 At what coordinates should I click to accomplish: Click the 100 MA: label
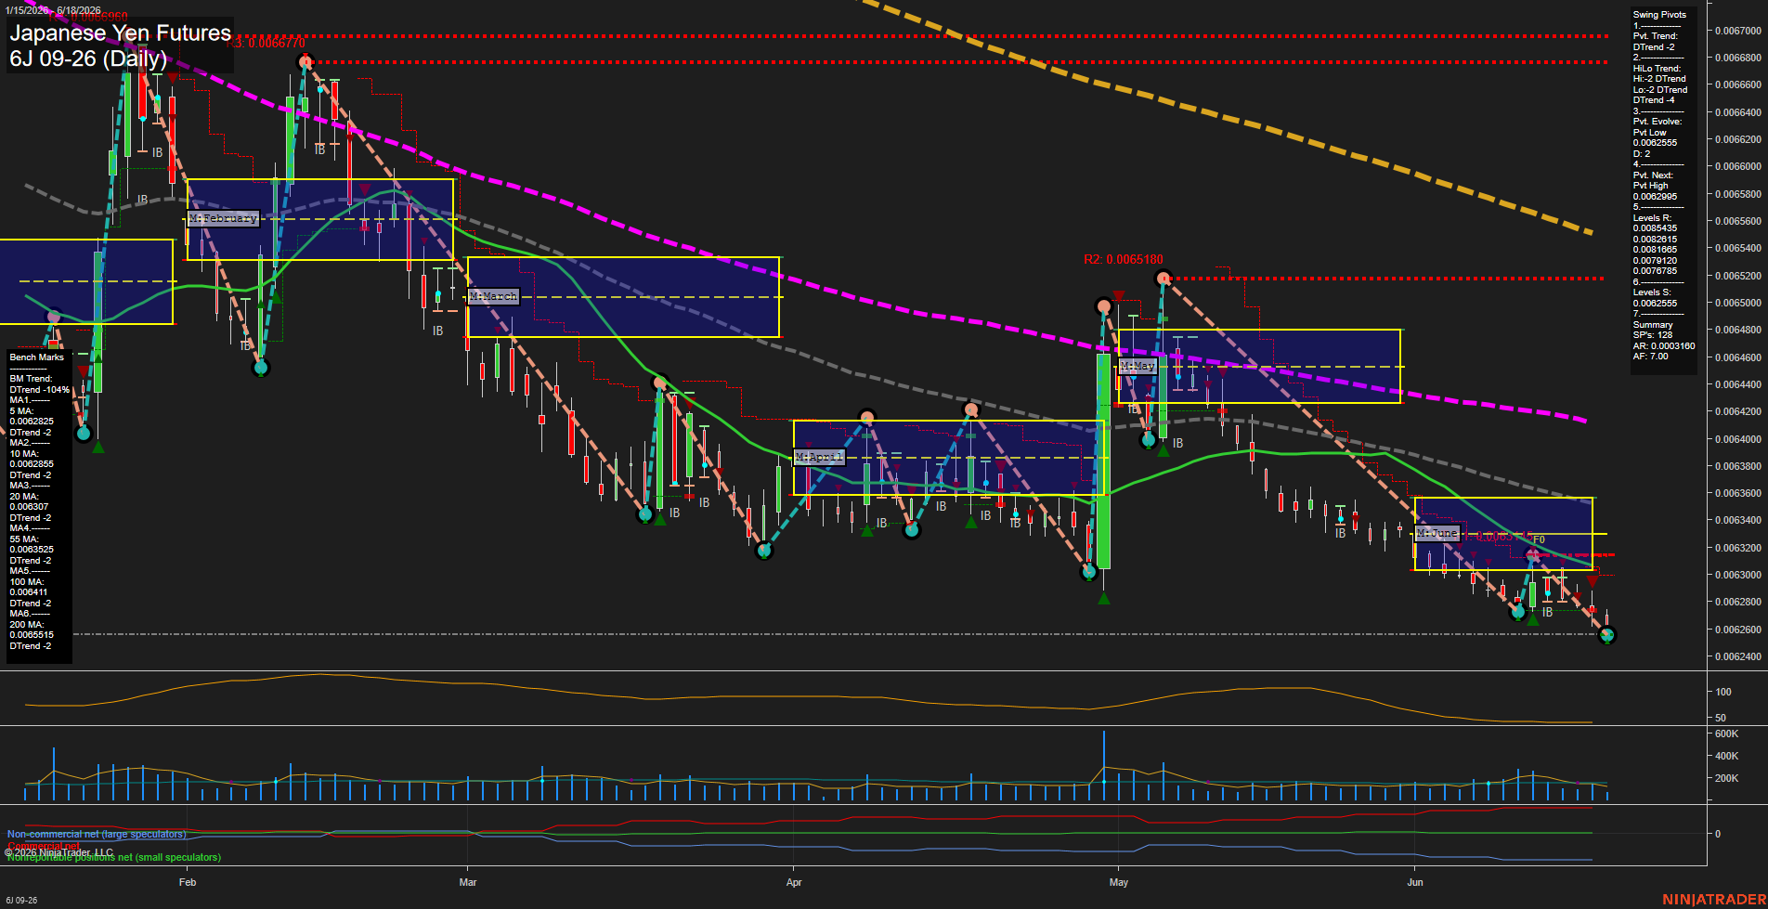pos(26,582)
